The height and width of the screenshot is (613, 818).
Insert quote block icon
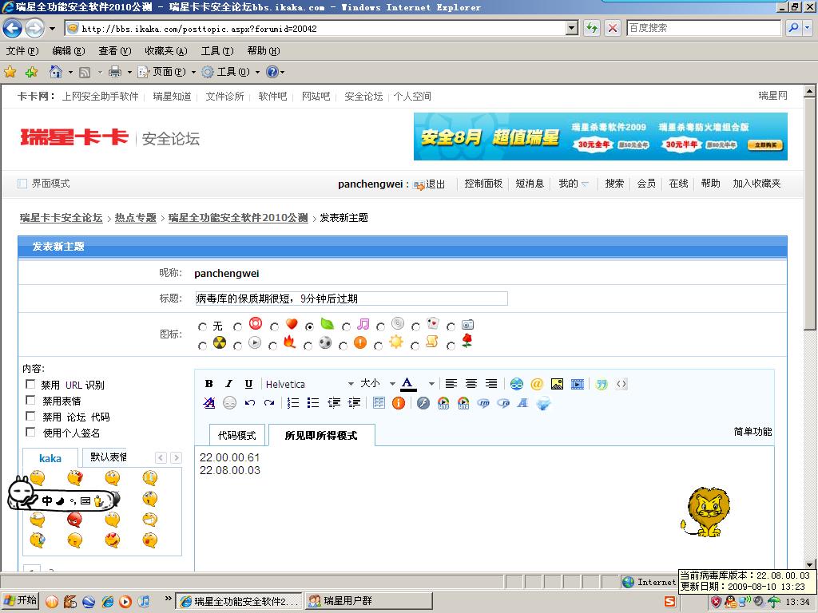coord(602,384)
